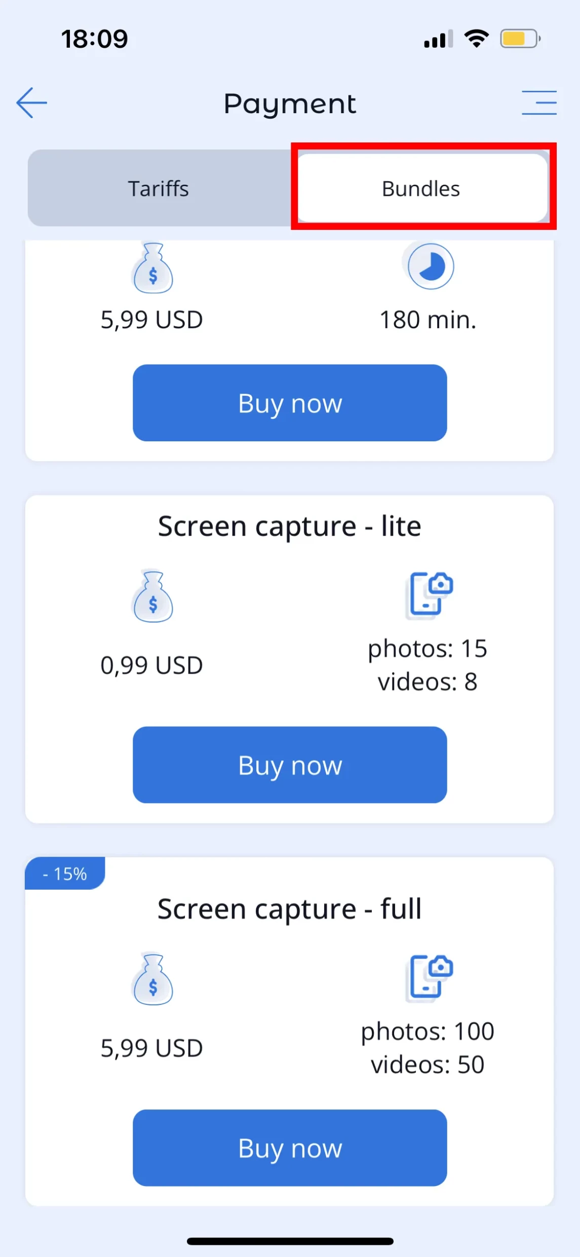The image size is (580, 1257).
Task: Open the hamburger menu icon
Action: [x=539, y=102]
